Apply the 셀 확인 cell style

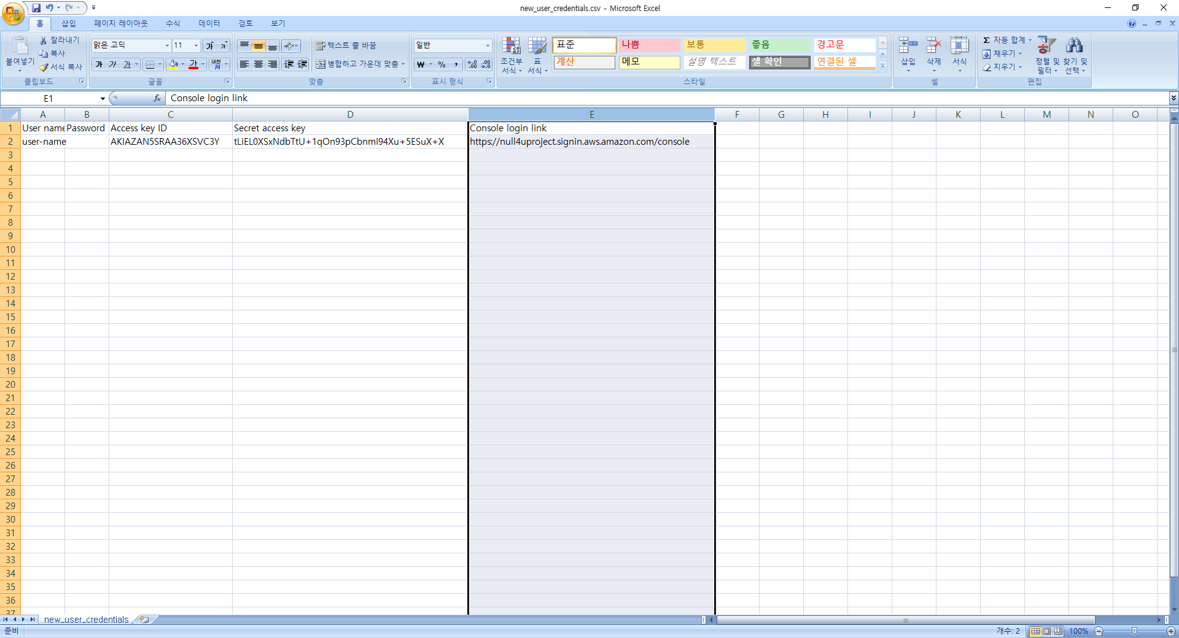[780, 62]
